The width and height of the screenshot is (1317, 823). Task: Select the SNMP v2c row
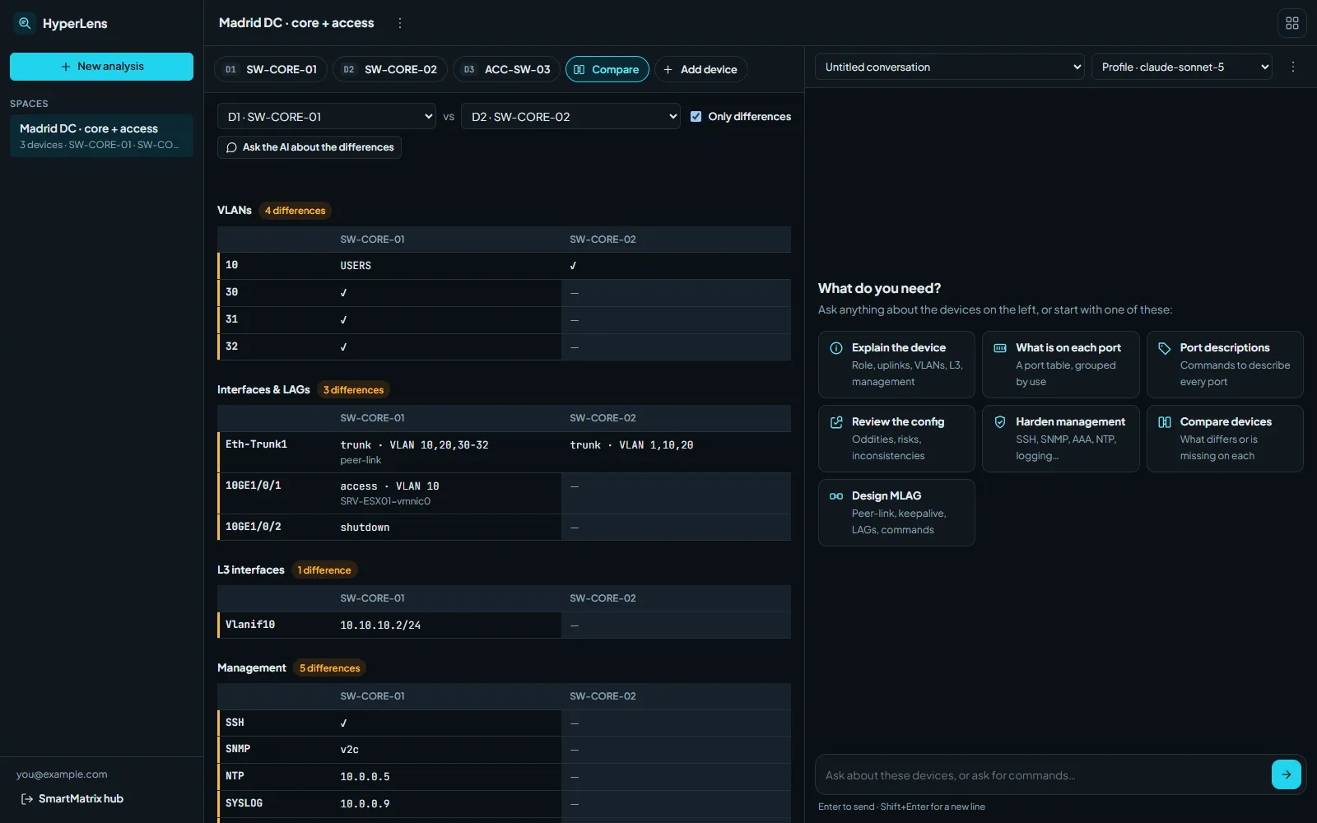pyautogui.click(x=504, y=750)
